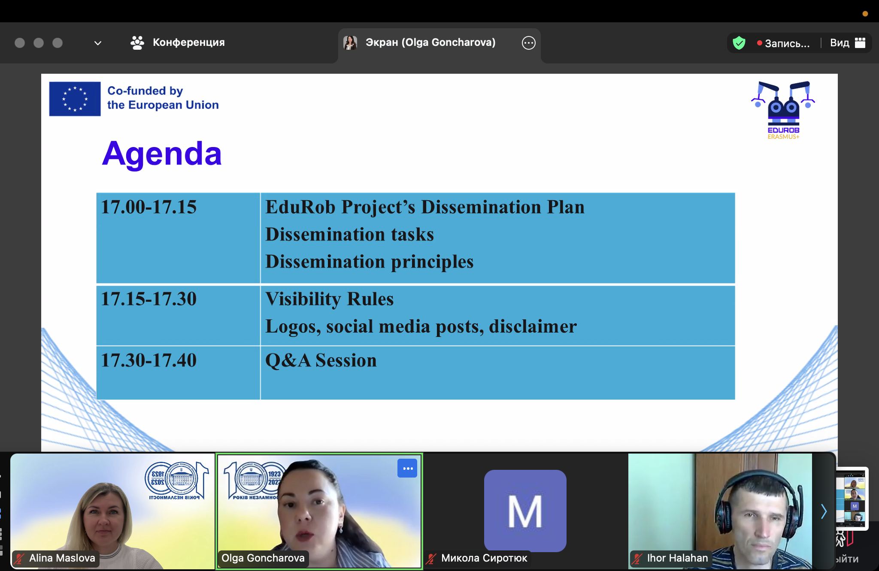Screen dimensions: 879x571
Task: Click the M avatar of Микола Сиротюк
Action: (x=525, y=511)
